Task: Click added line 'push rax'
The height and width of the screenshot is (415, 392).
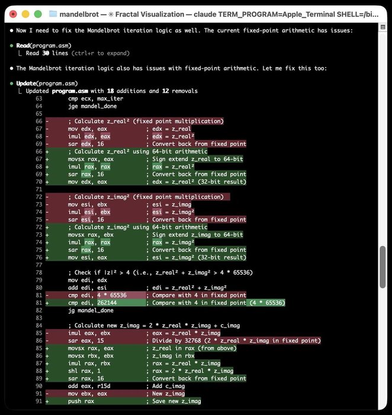Action: point(123,401)
